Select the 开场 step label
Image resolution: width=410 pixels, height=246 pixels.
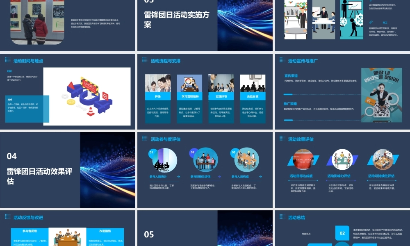pos(158,96)
